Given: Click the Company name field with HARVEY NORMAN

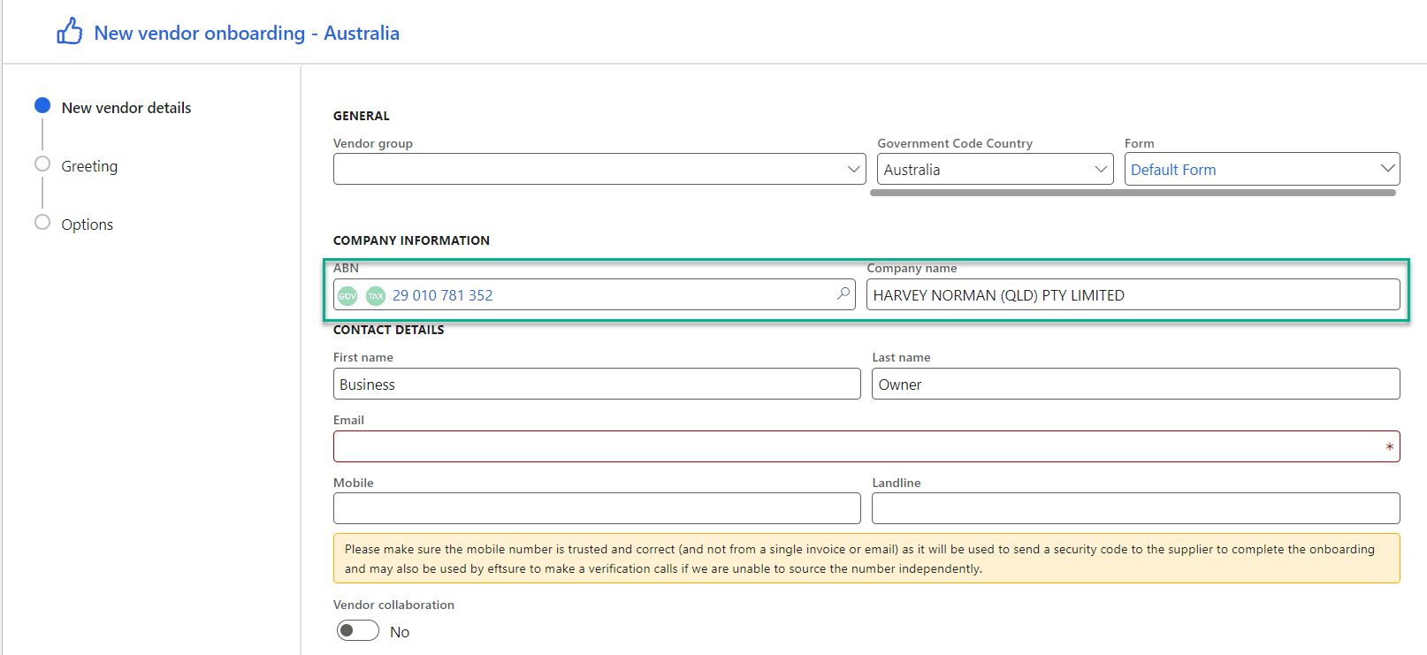Looking at the screenshot, I should pos(1133,294).
